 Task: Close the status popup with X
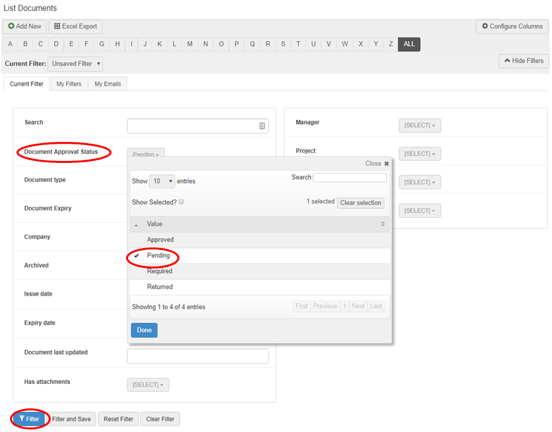pyautogui.click(x=386, y=164)
